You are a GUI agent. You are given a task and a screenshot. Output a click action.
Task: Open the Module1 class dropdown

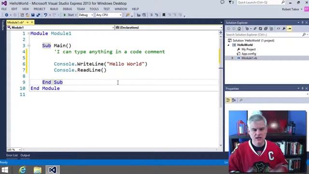(x=61, y=28)
